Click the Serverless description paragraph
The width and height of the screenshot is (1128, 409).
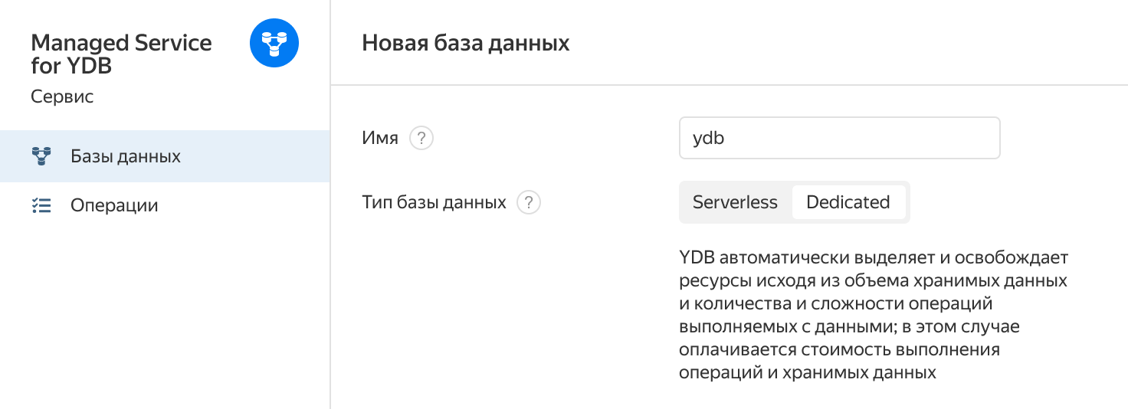(873, 315)
